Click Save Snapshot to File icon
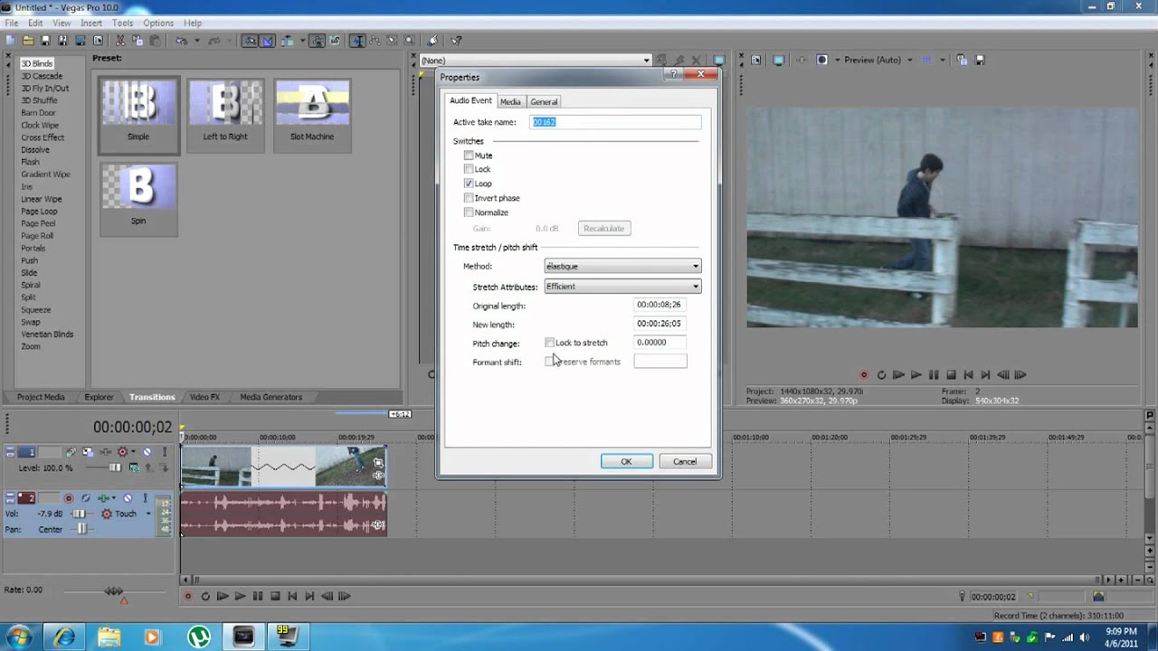Screen dimensions: 1158x651 [x=981, y=60]
